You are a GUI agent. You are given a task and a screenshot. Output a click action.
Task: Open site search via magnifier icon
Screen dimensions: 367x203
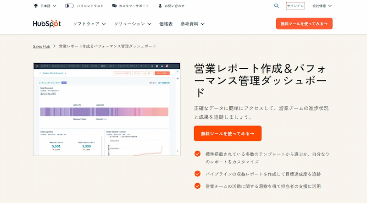(x=277, y=6)
